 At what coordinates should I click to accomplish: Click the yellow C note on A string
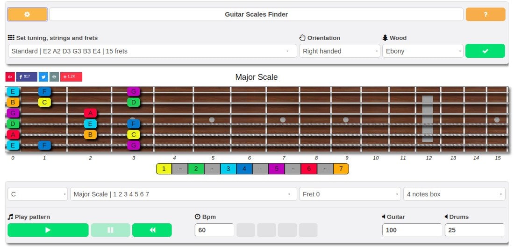pos(134,134)
